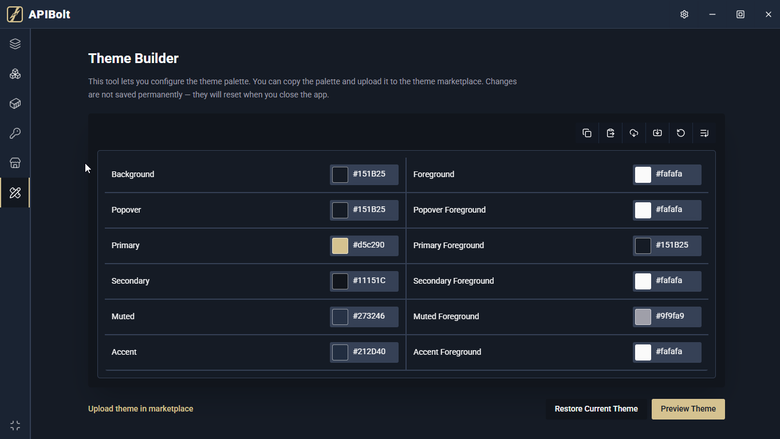Viewport: 780px width, 439px height.
Task: Click the "Primary Foreground" label
Action: [x=448, y=245]
